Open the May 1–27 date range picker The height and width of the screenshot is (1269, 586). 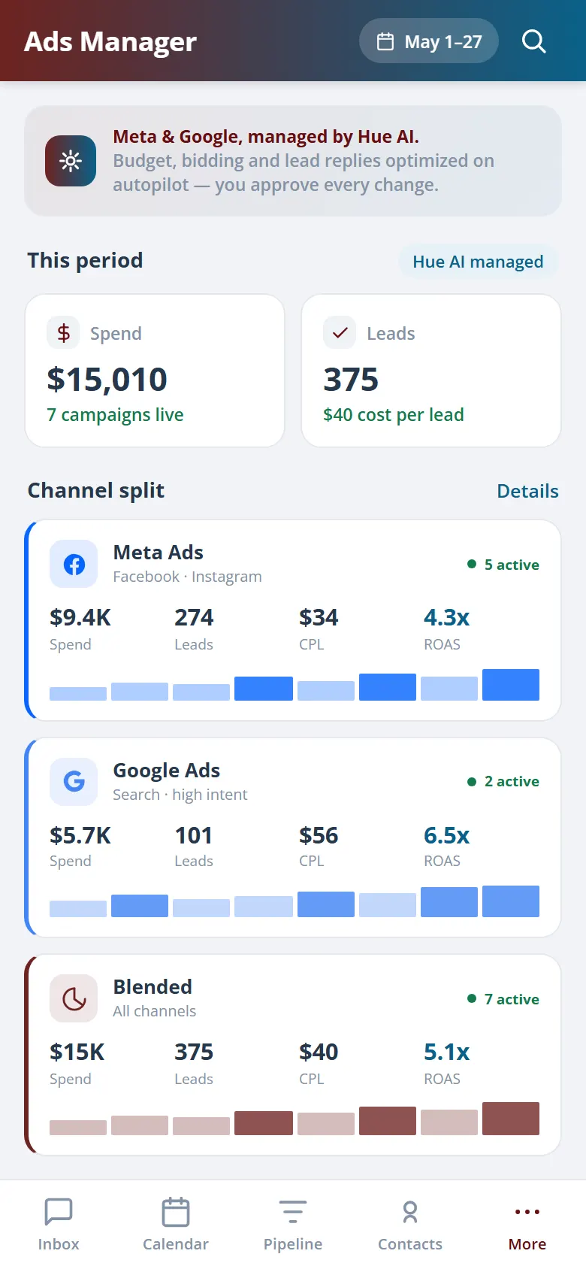pos(429,41)
